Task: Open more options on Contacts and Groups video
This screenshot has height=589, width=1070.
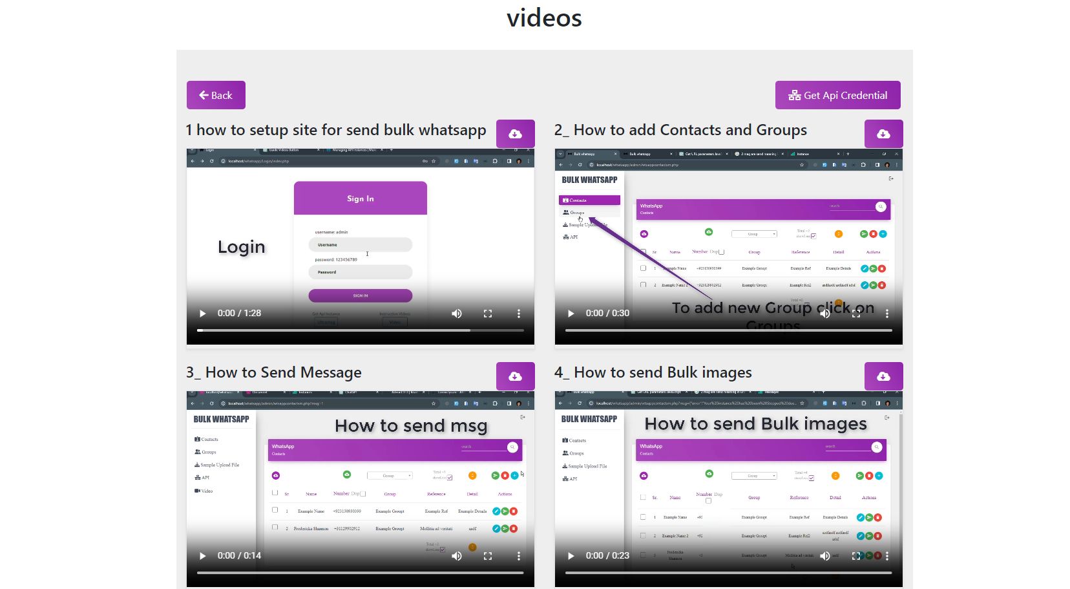Action: pos(886,314)
